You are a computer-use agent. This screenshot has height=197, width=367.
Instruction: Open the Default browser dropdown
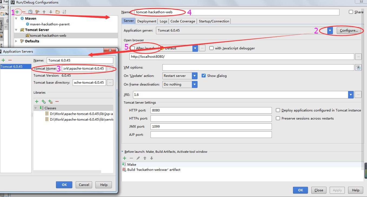point(195,48)
